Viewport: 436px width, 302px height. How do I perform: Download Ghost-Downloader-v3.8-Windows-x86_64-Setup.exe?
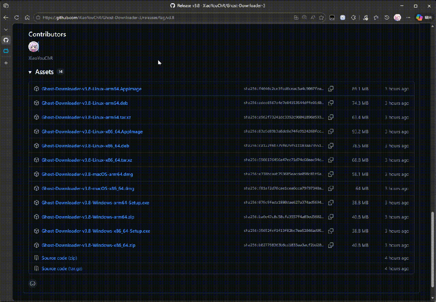(96, 231)
